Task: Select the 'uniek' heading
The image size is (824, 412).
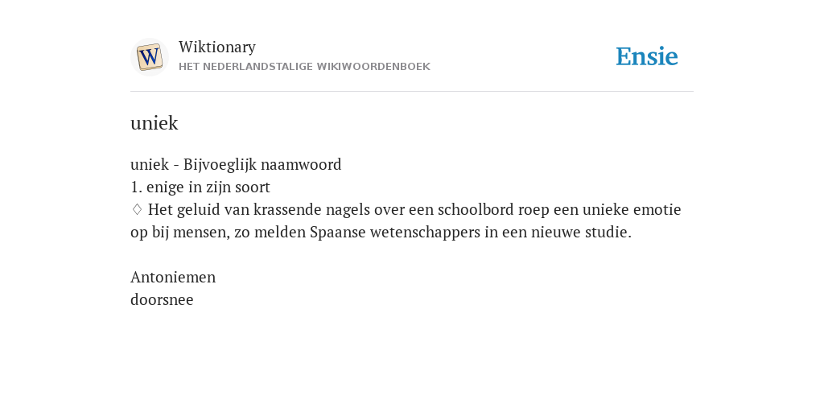Action: 154,123
